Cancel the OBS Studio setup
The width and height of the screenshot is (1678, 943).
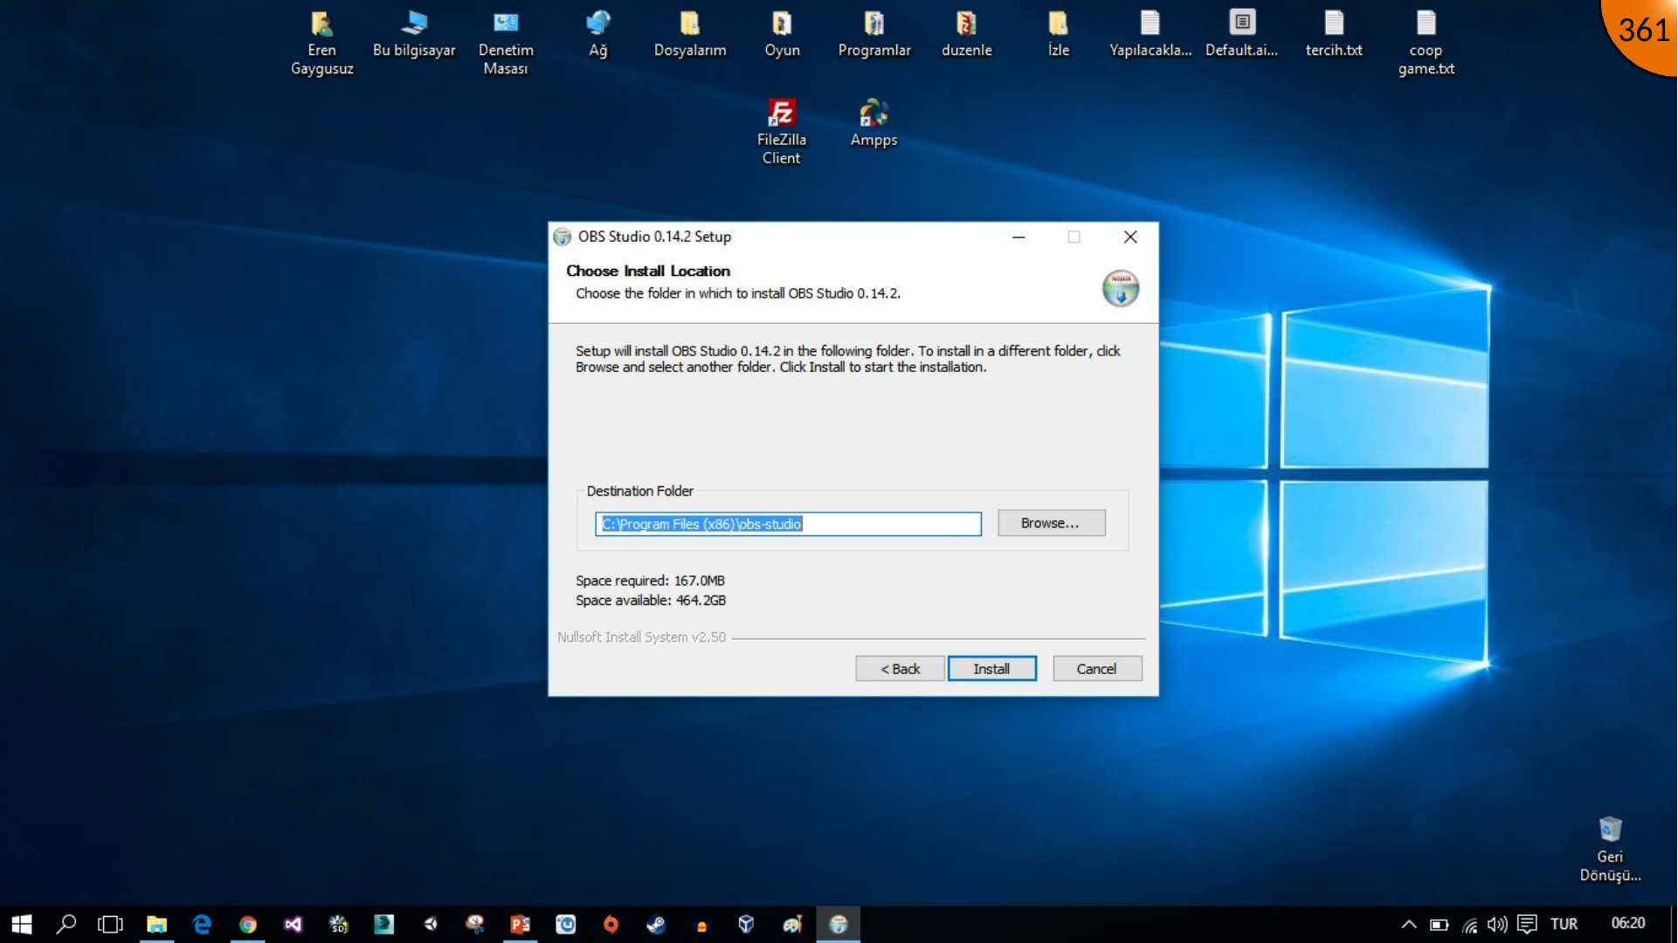coord(1097,669)
